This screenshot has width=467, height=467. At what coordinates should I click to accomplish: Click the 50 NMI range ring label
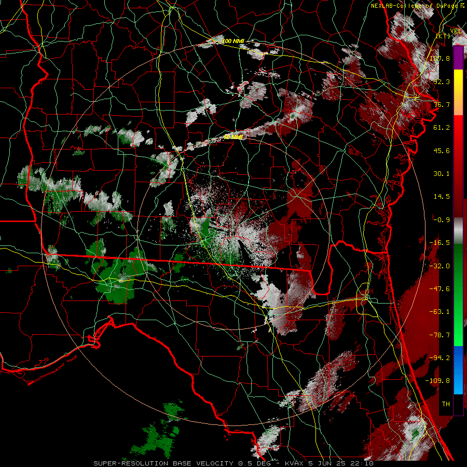[x=233, y=137]
